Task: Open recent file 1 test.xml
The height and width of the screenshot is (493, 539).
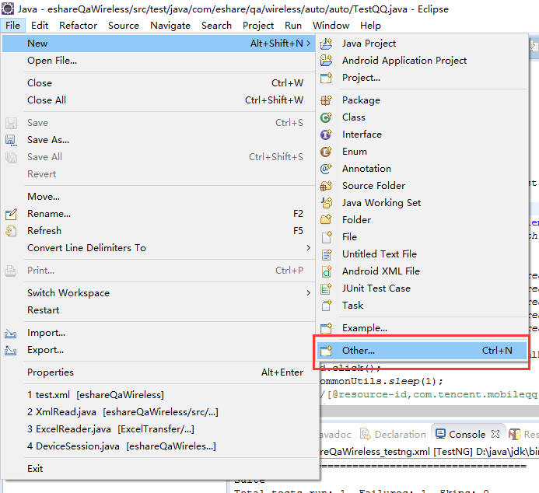Action: point(159,395)
